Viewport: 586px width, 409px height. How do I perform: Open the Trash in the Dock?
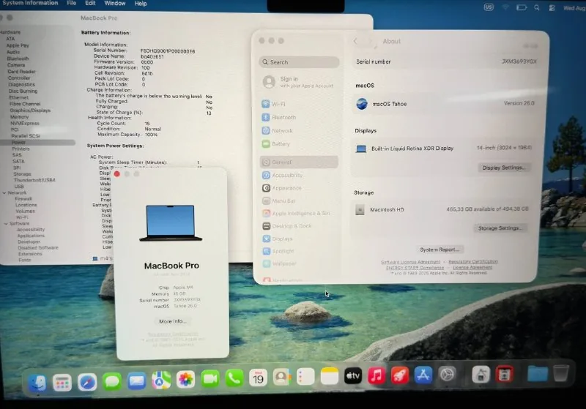point(560,373)
